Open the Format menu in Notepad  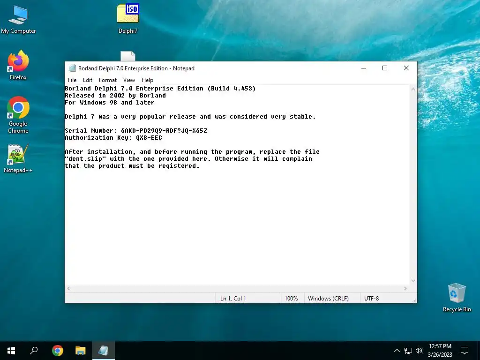point(108,80)
